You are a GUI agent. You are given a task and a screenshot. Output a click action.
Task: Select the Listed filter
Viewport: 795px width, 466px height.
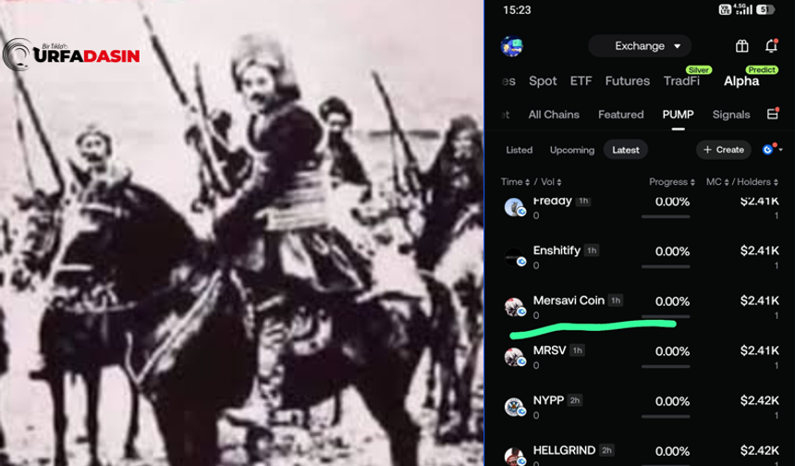coord(520,150)
